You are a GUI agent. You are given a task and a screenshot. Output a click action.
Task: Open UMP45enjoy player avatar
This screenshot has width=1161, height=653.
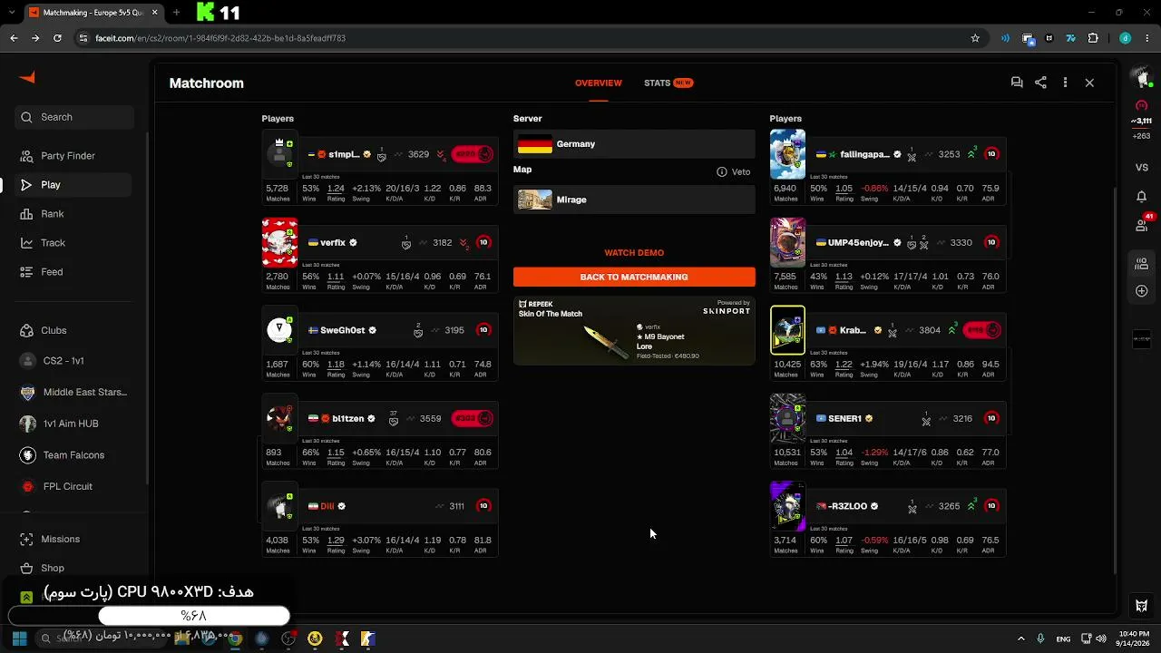pyautogui.click(x=787, y=242)
